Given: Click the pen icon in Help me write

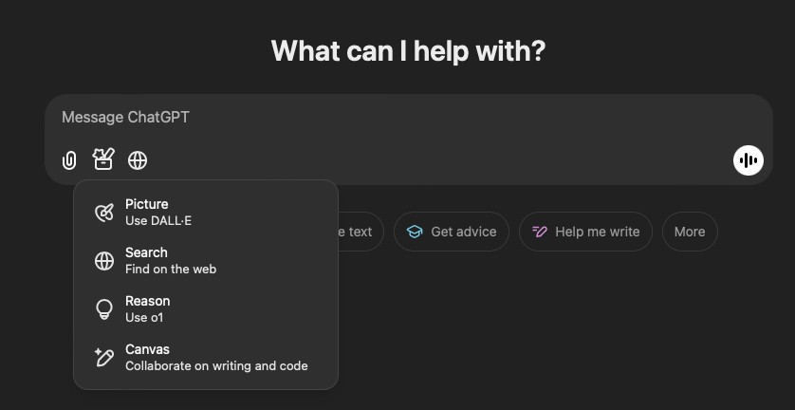Looking at the screenshot, I should click(x=540, y=232).
